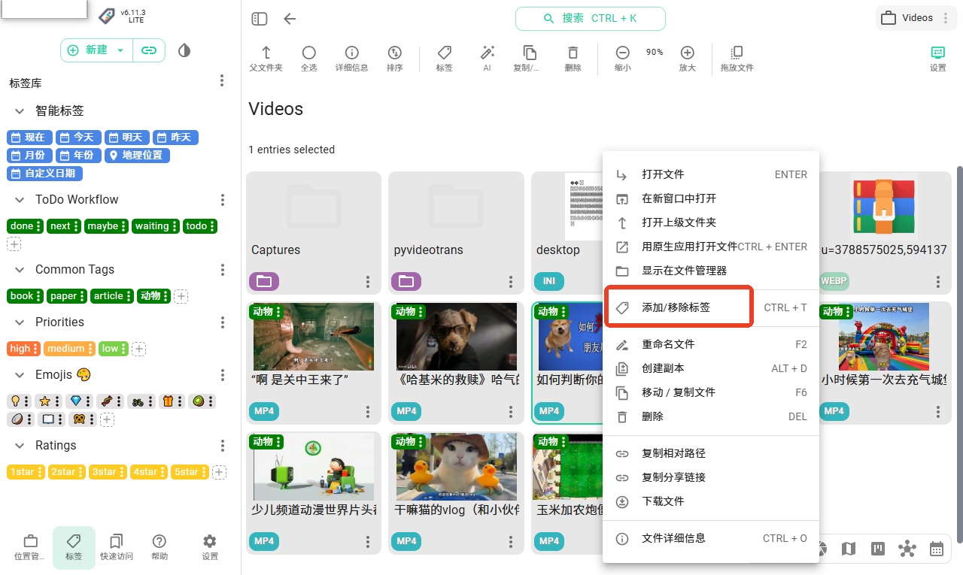The height and width of the screenshot is (575, 963).
Task: Open the AI magic wand tool
Action: [x=487, y=59]
